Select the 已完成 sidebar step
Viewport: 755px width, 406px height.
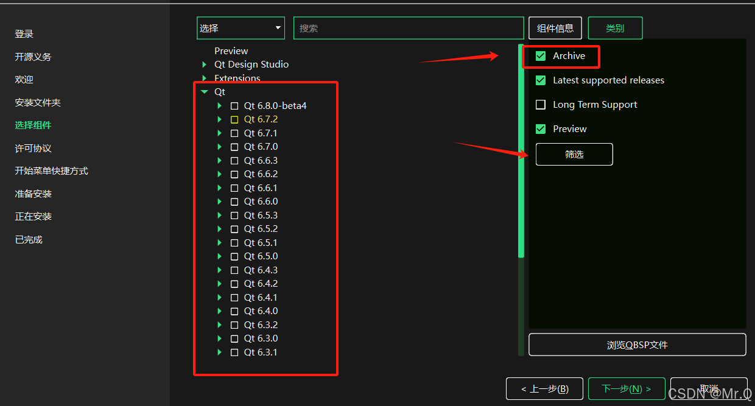click(x=29, y=240)
